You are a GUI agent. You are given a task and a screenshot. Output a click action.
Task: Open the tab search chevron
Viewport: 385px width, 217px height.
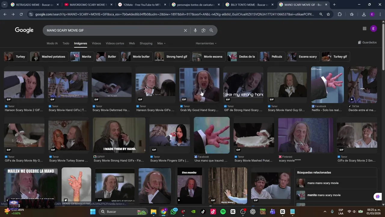click(x=4, y=5)
